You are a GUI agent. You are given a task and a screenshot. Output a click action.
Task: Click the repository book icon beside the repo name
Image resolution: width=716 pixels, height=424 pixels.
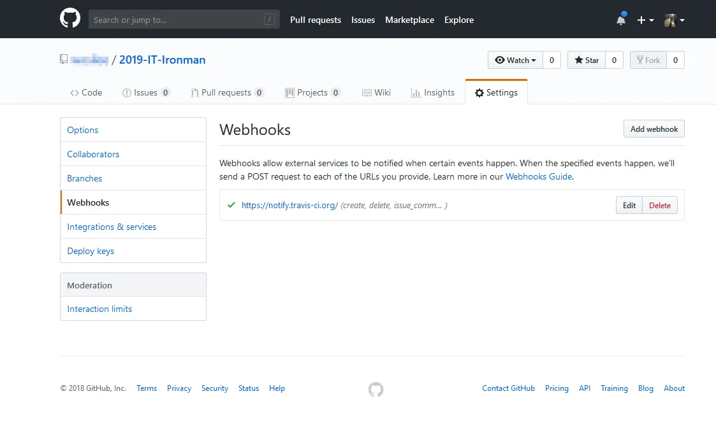[63, 58]
